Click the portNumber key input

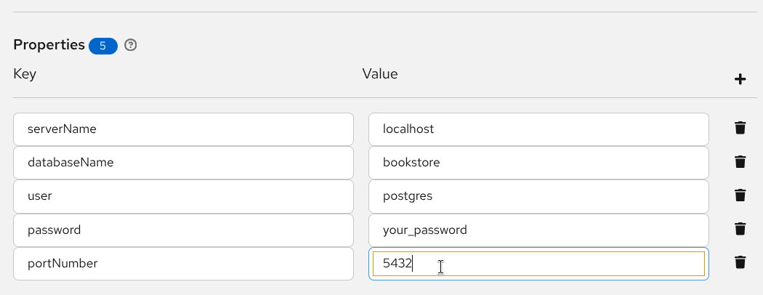coord(183,264)
